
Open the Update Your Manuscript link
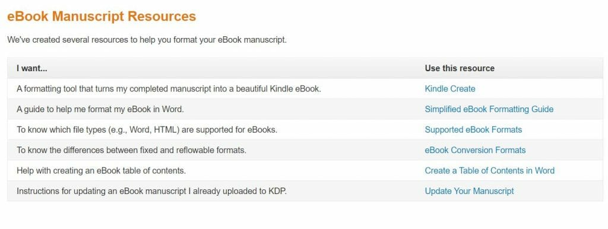pyautogui.click(x=469, y=191)
